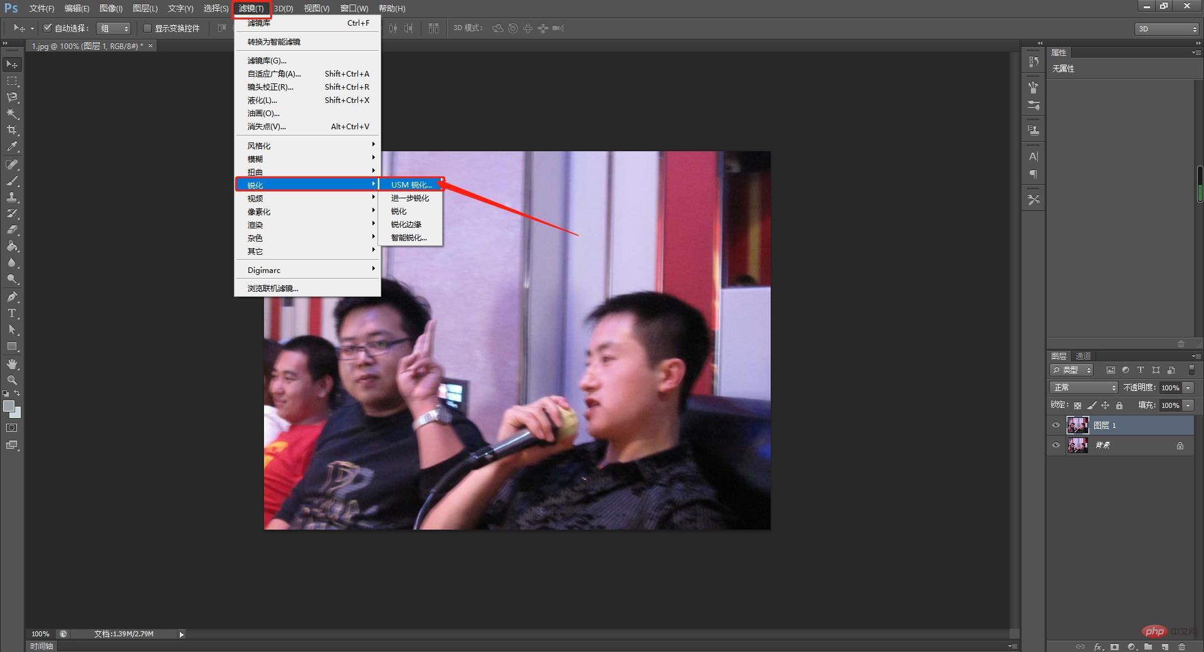The height and width of the screenshot is (652, 1204).
Task: Open the Clone Source panel icon
Action: [1033, 131]
